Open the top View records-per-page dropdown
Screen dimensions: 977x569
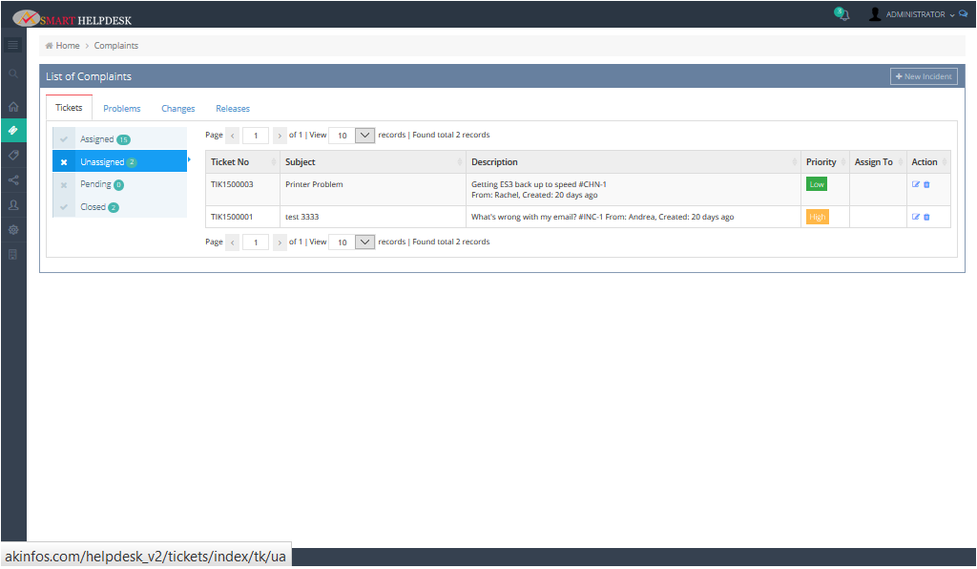[364, 136]
